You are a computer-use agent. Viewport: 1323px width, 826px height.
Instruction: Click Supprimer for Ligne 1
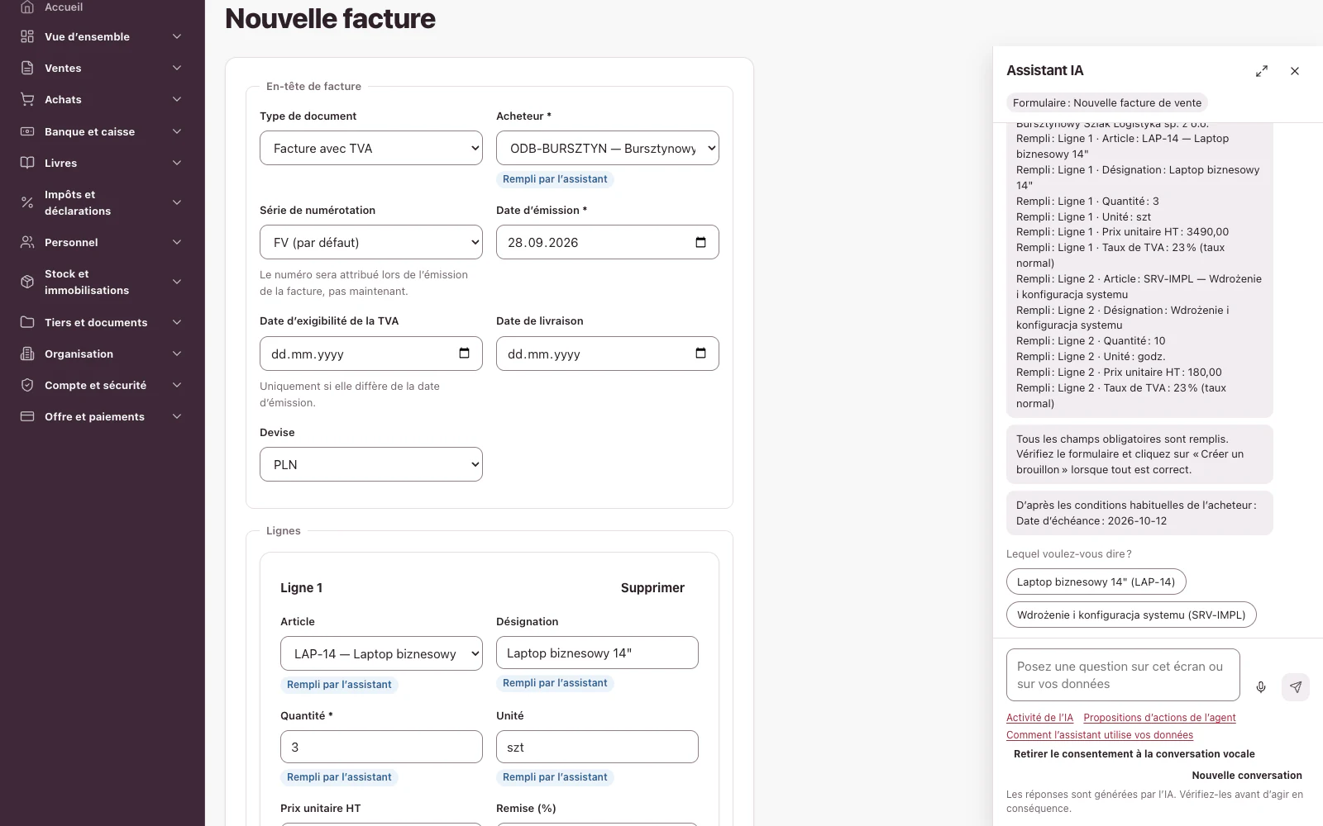pyautogui.click(x=652, y=587)
